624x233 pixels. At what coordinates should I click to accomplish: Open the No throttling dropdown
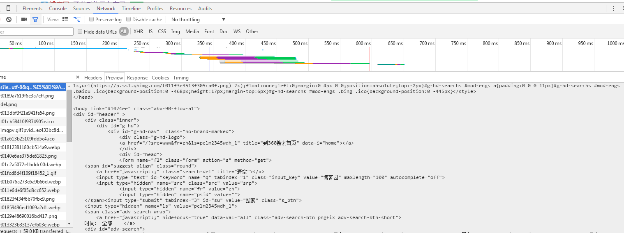click(x=199, y=19)
